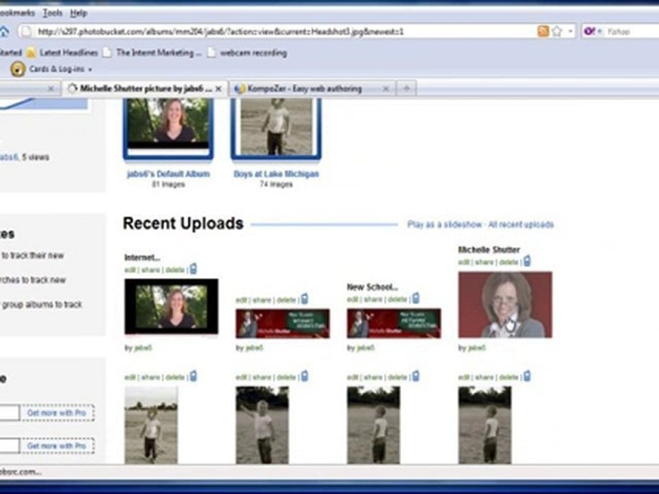This screenshot has height=494, width=659.
Task: Click mobile phone icon for Michelle Shutter upload
Action: pyautogui.click(x=527, y=261)
